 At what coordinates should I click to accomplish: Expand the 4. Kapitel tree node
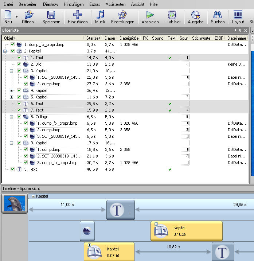click(x=12, y=90)
